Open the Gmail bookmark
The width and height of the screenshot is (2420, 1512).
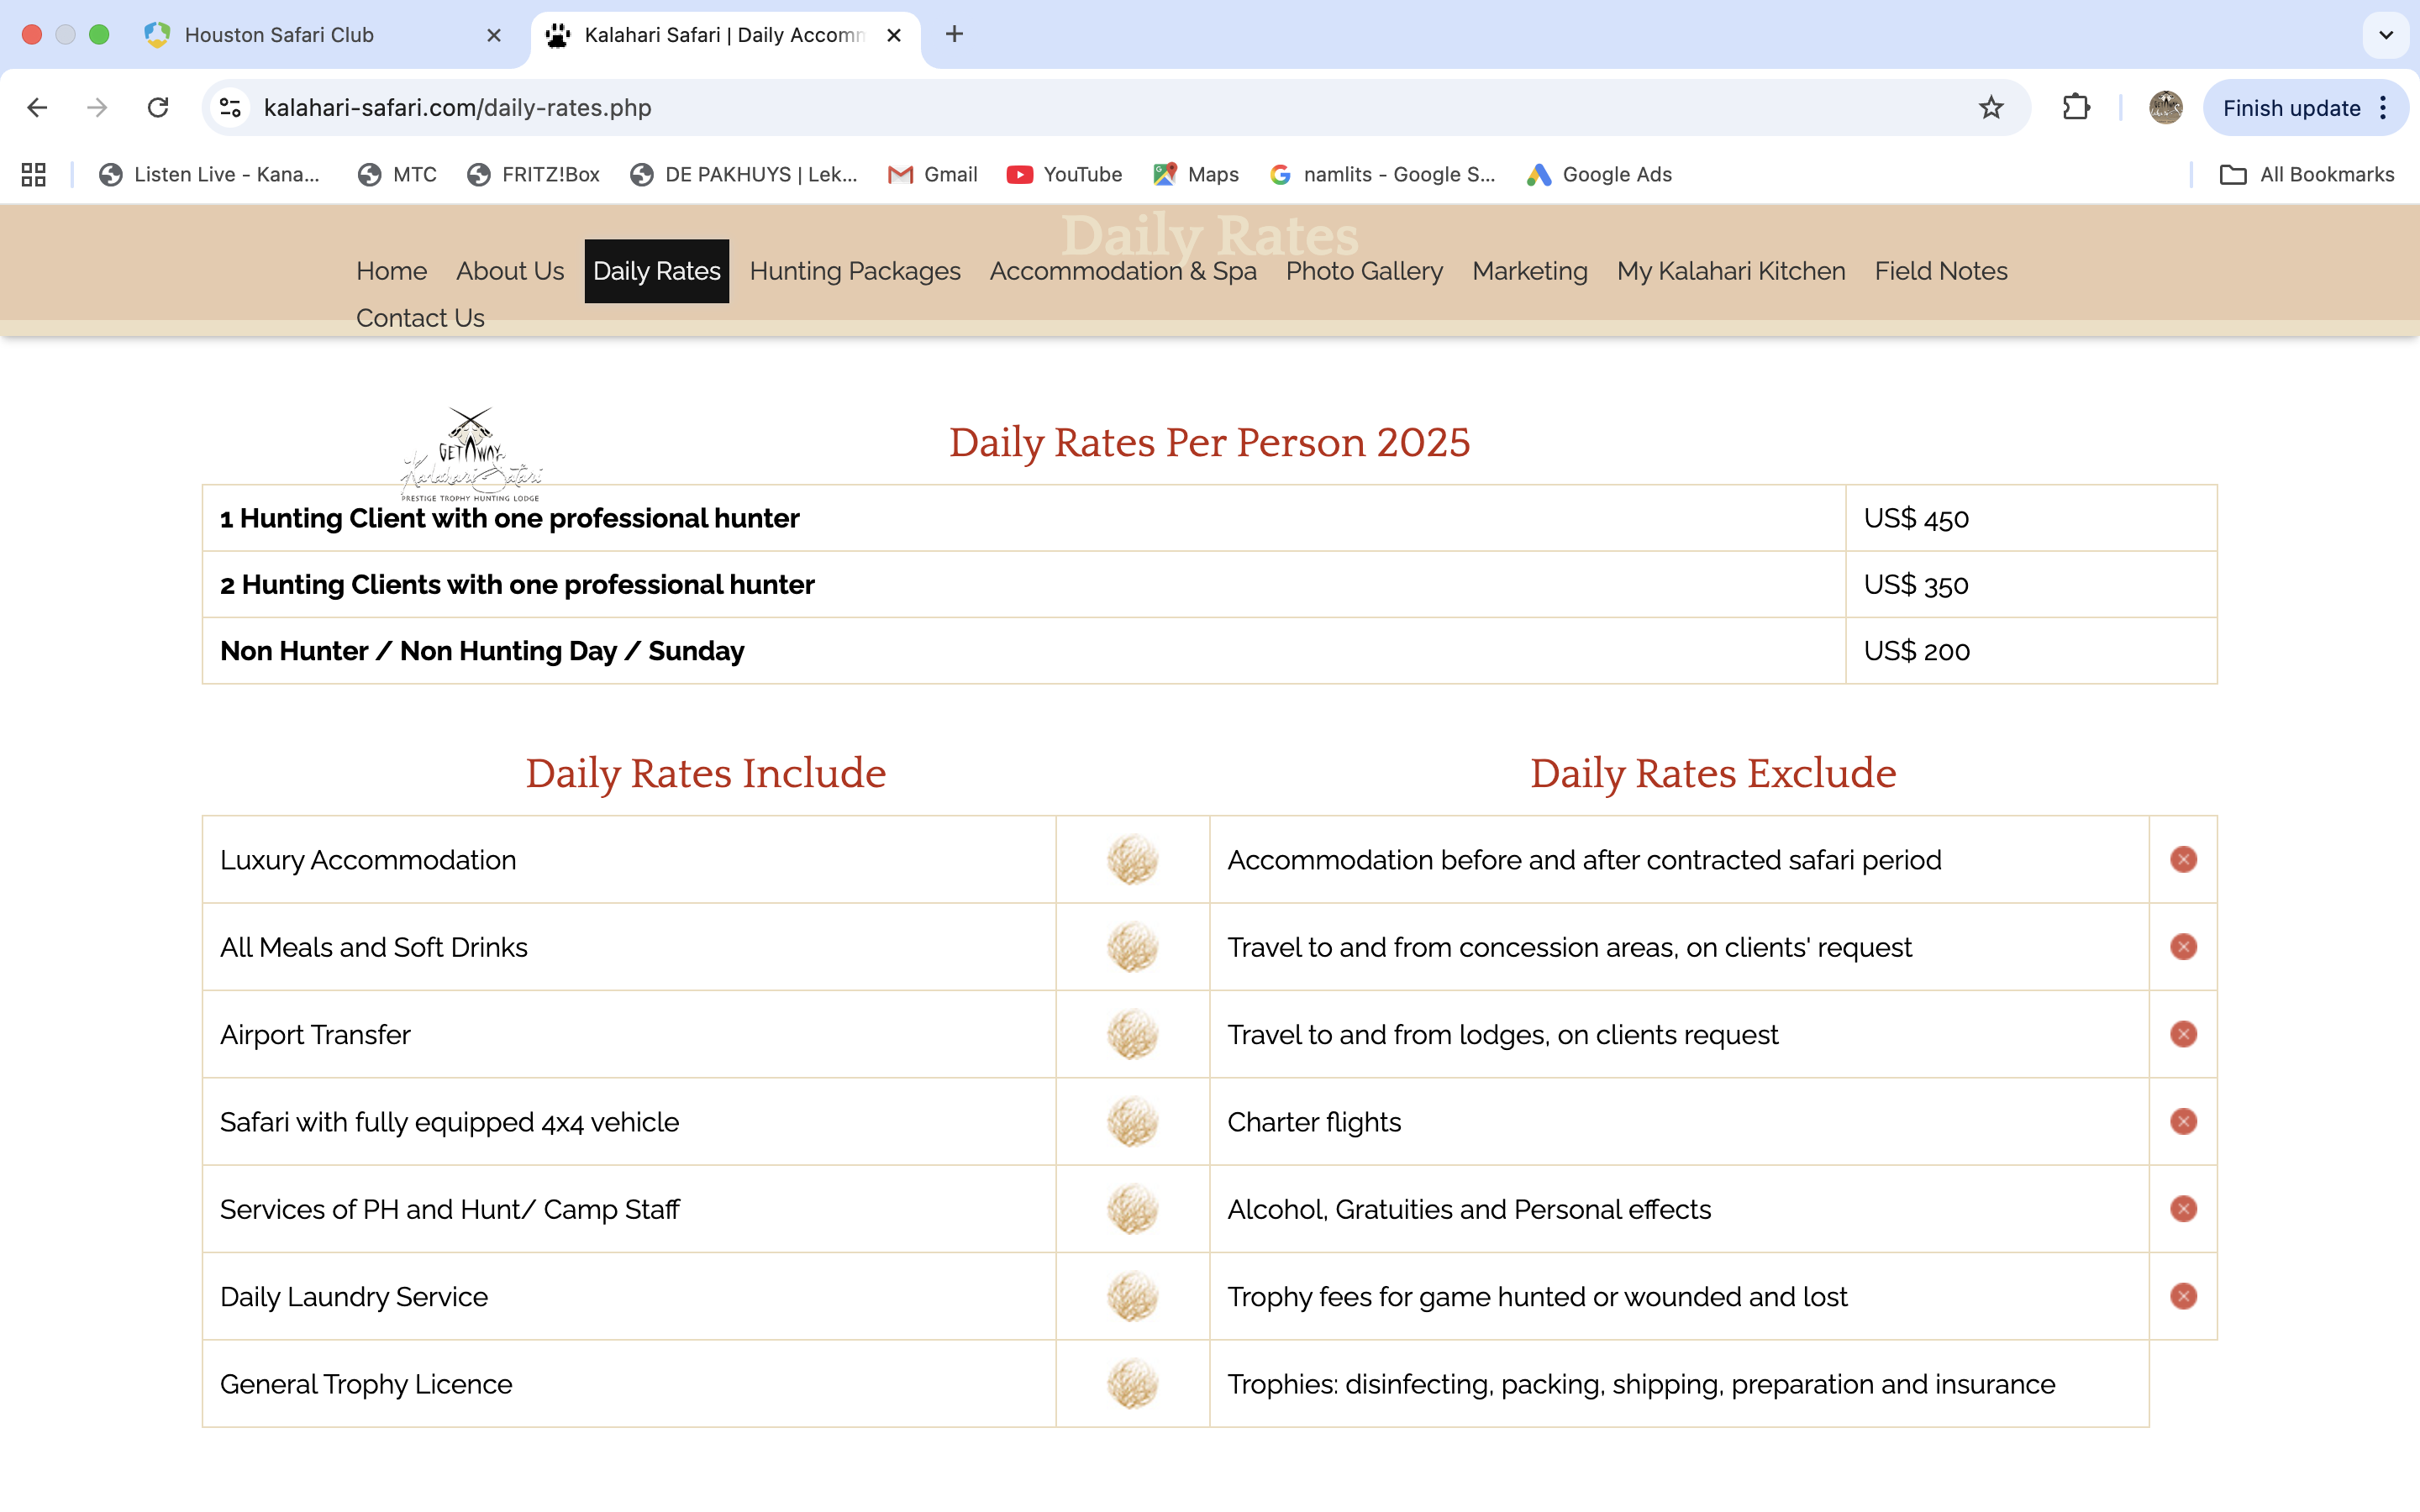point(933,174)
